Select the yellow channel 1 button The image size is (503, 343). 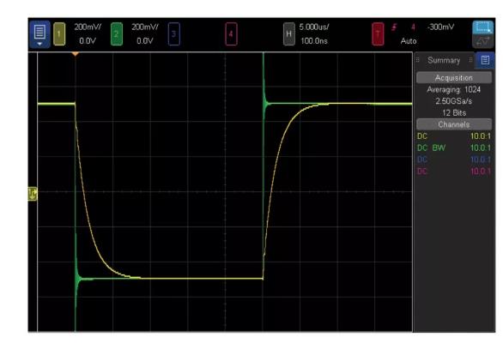59,34
